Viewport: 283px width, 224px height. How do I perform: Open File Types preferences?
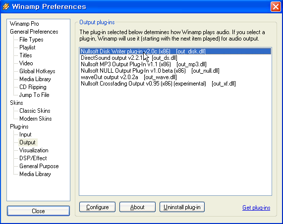[31, 40]
